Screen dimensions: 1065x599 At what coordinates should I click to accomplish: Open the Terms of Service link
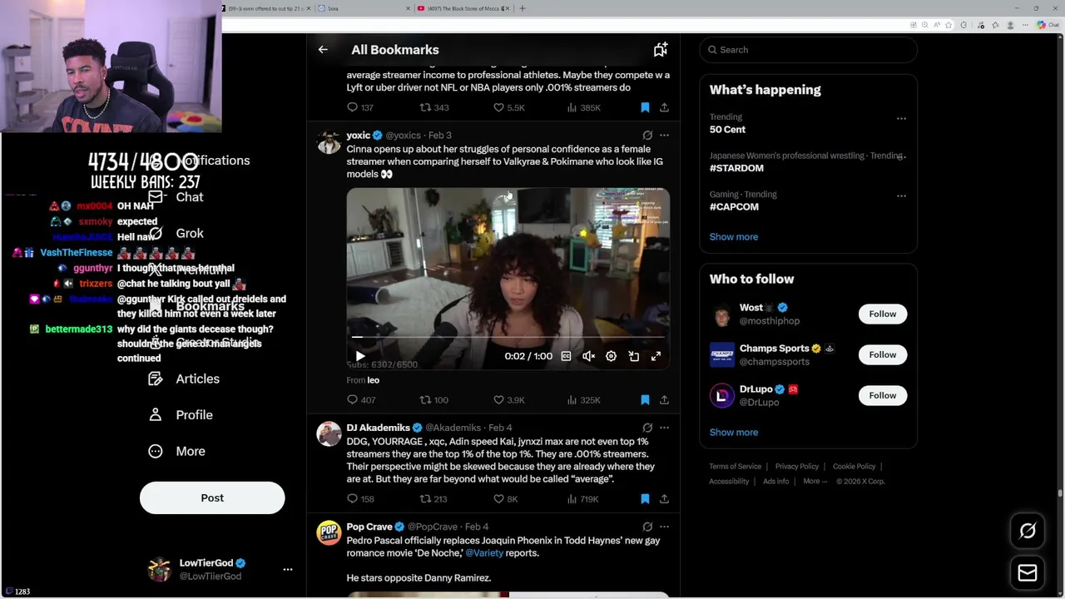click(736, 467)
